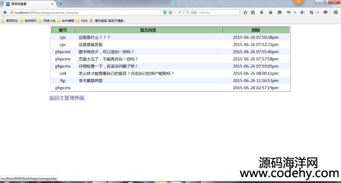Click the 腾讯客服 bookmark link
341x183 pixels.
(107, 21)
